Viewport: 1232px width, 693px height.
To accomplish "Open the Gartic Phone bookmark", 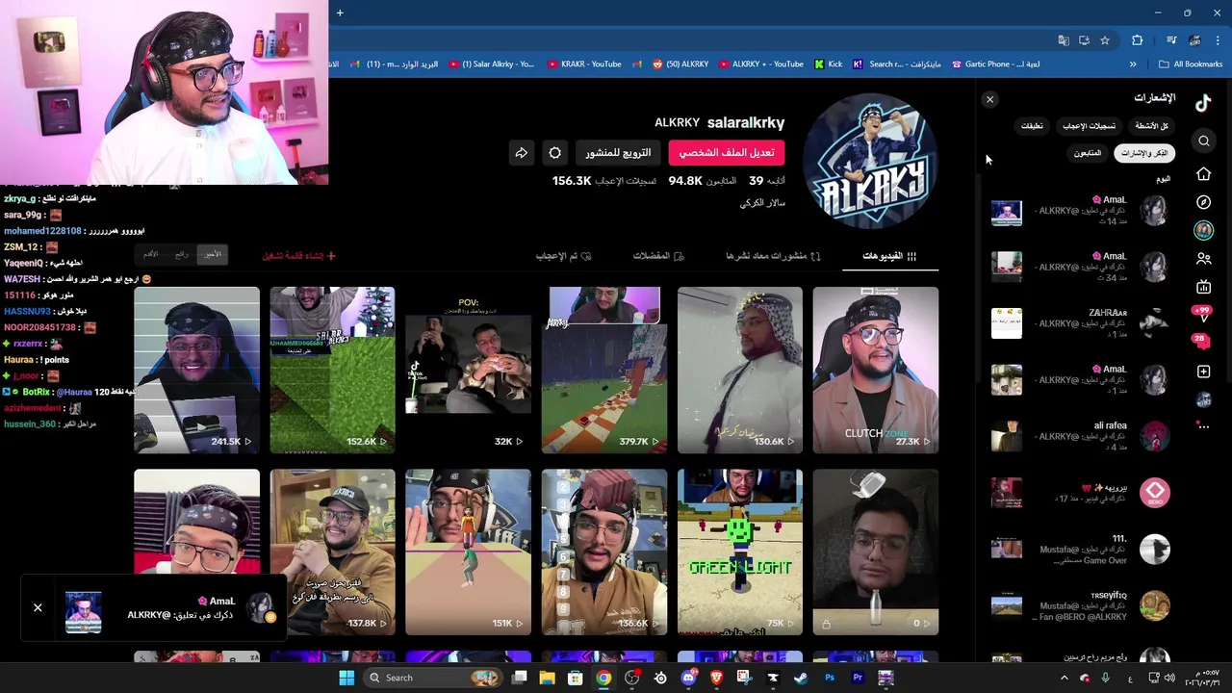I will [995, 64].
